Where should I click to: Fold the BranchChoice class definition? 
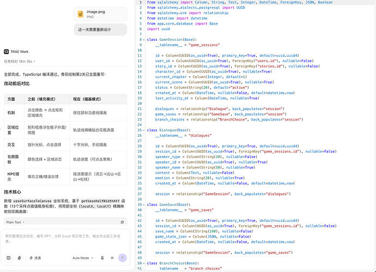144,263
